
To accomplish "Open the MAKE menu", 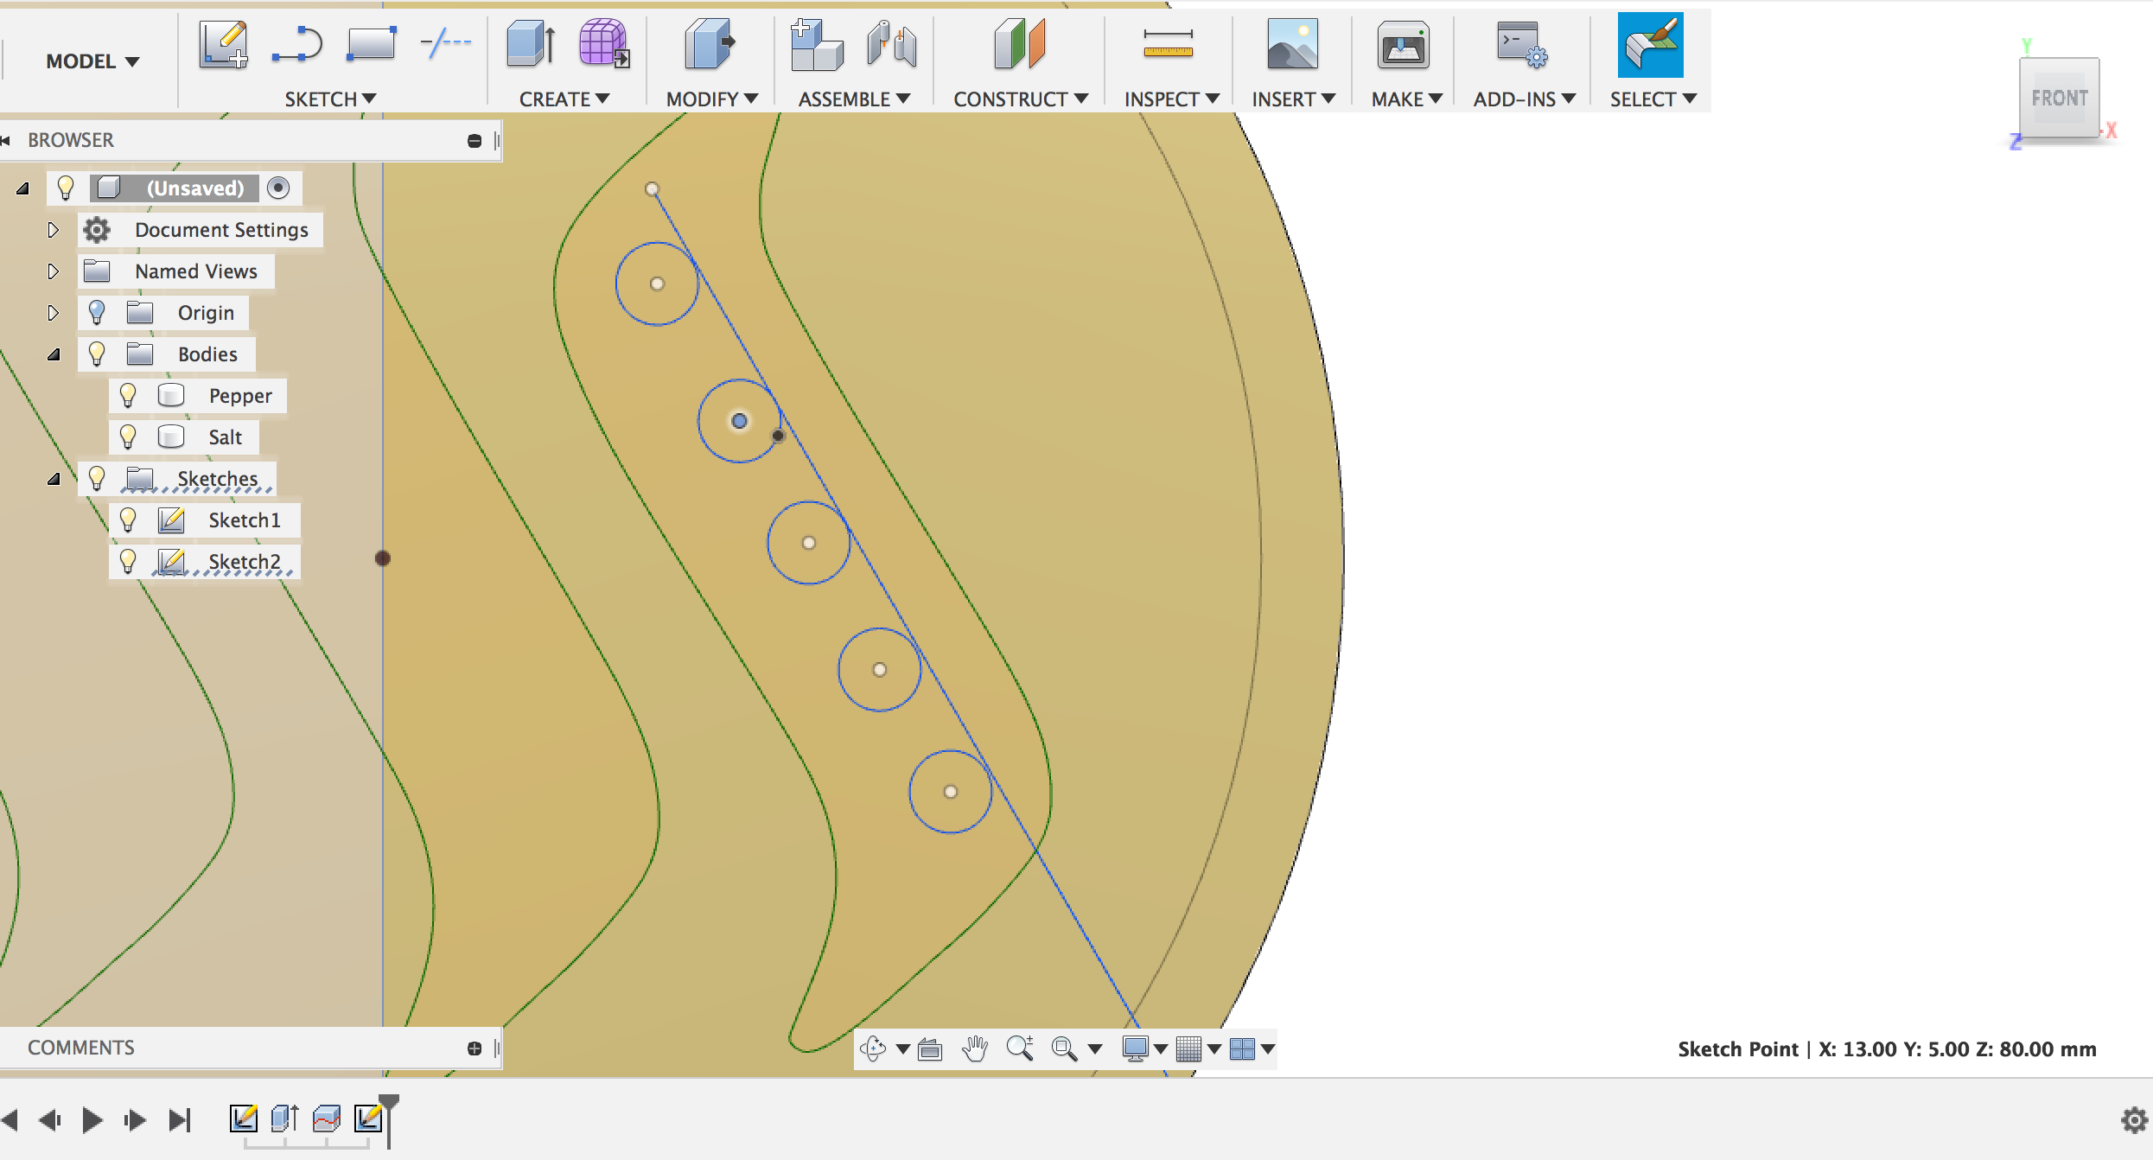I will (1407, 99).
